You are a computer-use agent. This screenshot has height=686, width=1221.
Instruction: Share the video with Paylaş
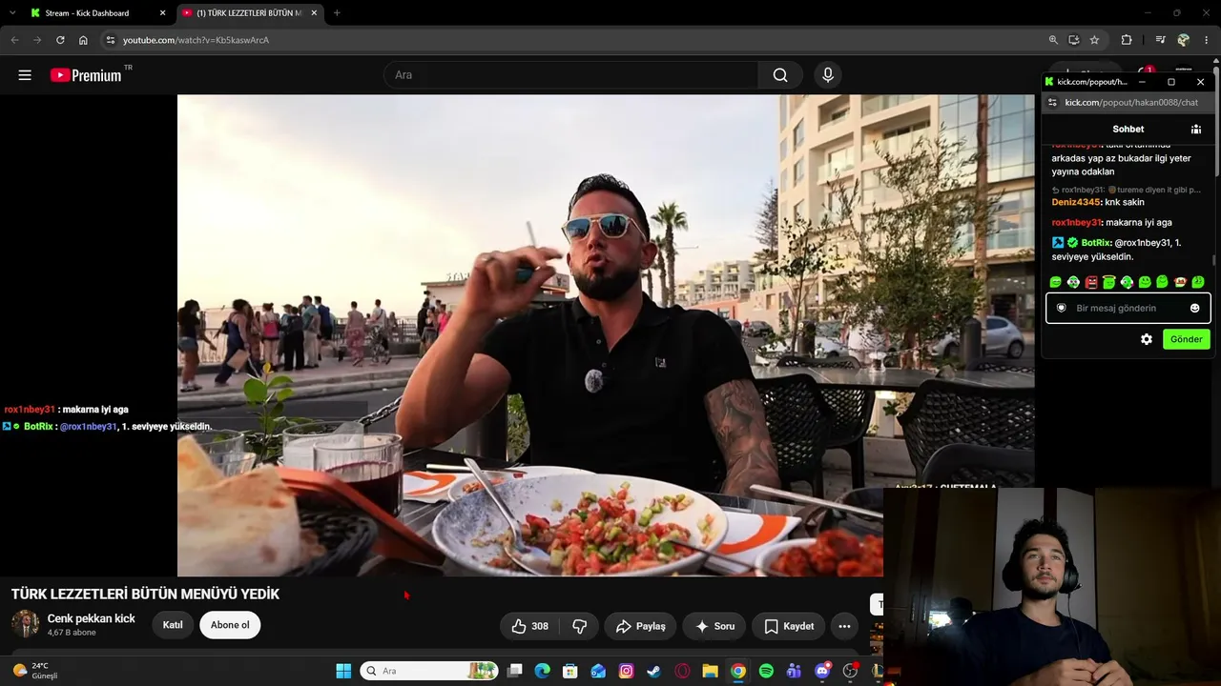640,626
